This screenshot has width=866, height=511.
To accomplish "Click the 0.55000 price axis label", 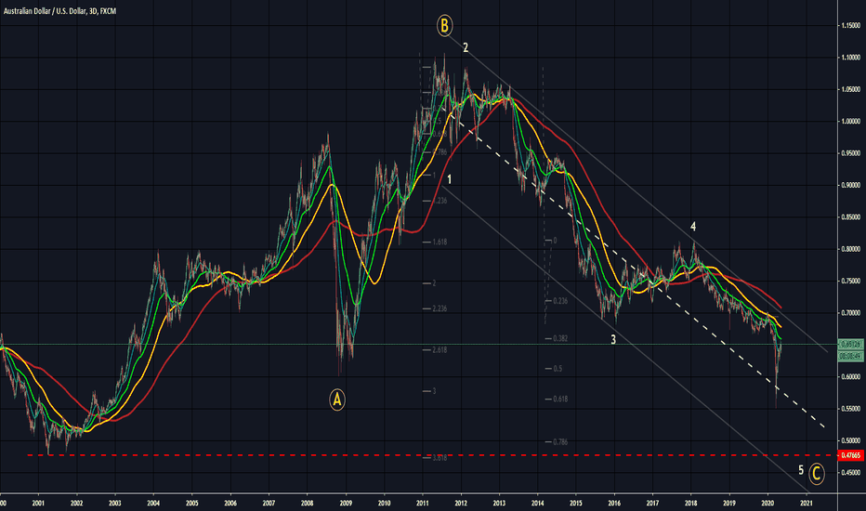I will point(850,409).
